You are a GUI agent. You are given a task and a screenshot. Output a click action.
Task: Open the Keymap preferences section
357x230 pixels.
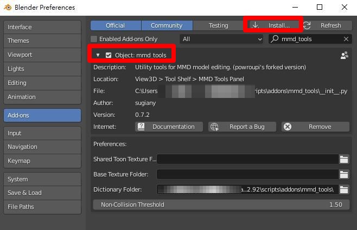42,161
